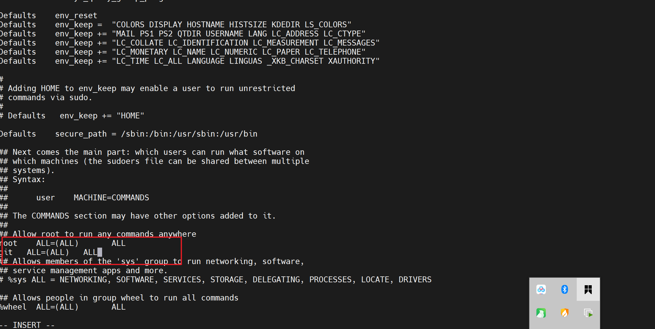Place cursor after 'git ALL=(ALL) ALL' line

coord(100,252)
